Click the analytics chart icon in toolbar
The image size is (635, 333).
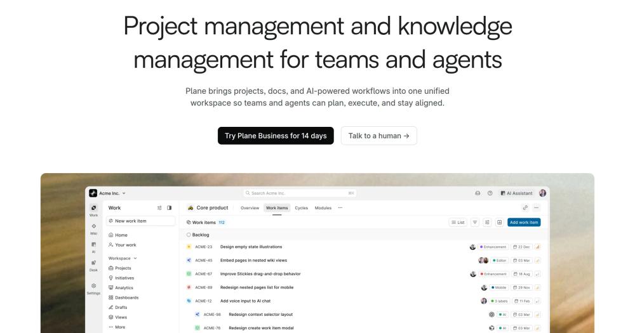tap(499, 222)
